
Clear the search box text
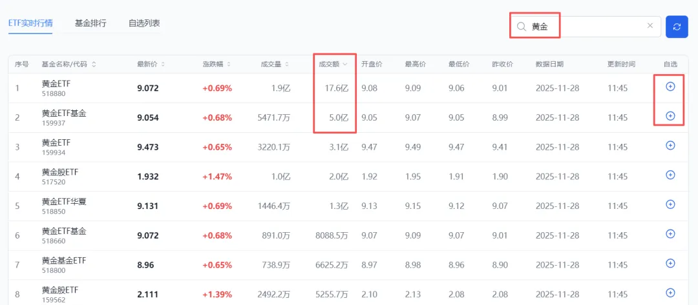tap(650, 26)
